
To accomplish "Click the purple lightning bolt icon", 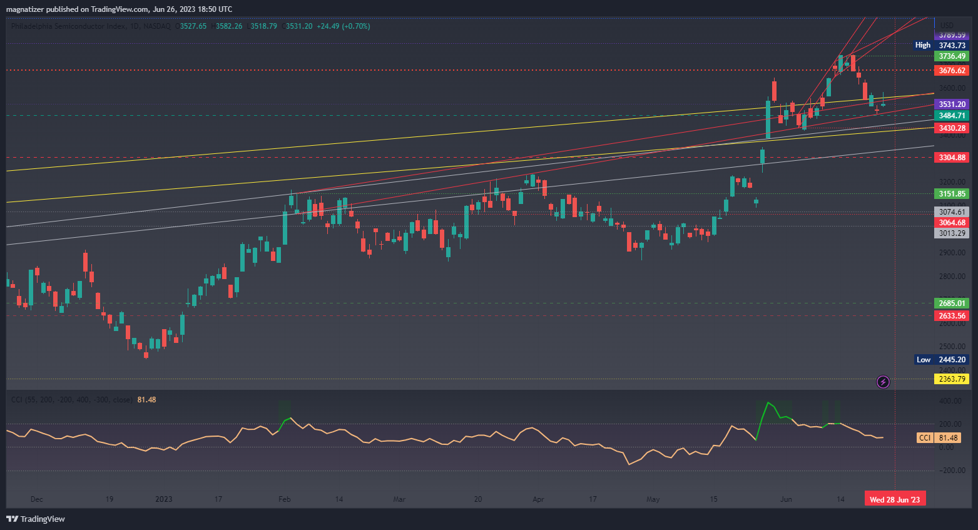I will click(x=883, y=382).
